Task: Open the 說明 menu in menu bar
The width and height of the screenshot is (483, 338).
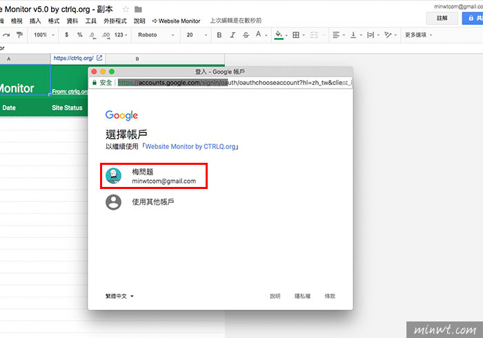Action: coord(139,21)
